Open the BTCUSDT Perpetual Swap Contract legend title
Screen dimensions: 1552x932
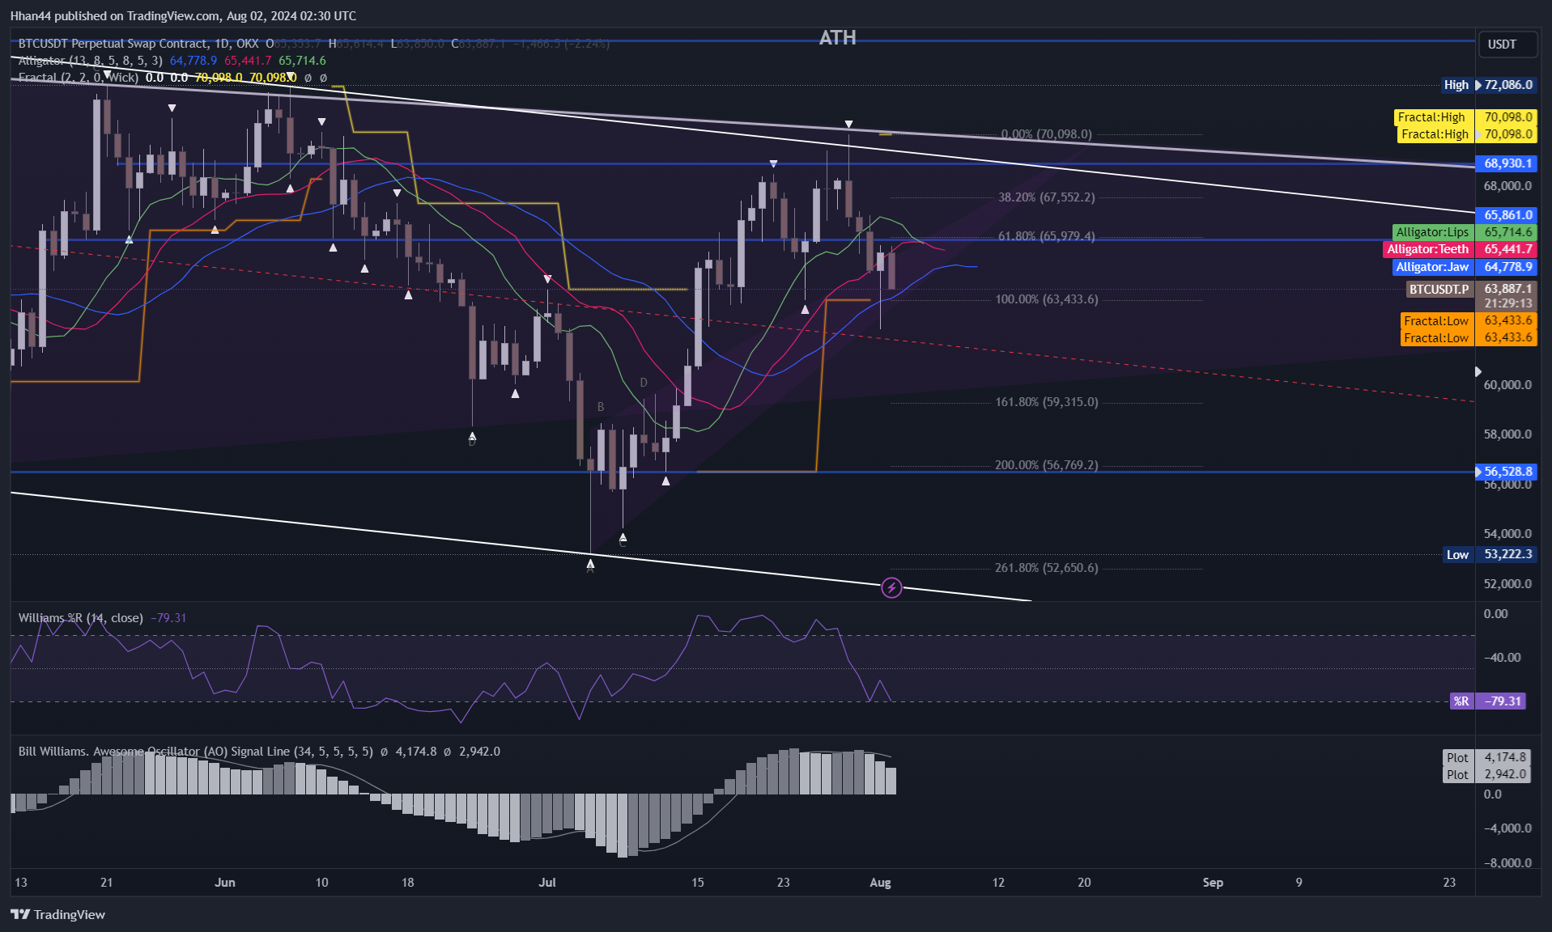[x=138, y=44]
